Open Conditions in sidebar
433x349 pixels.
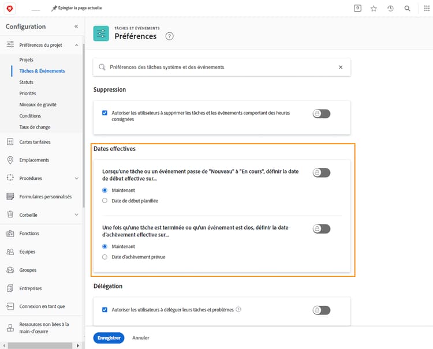click(30, 116)
